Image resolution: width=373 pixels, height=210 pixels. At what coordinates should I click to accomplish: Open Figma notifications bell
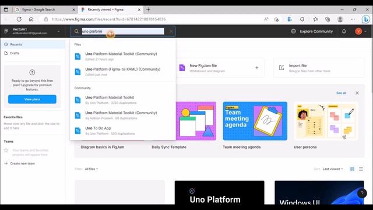pos(344,31)
